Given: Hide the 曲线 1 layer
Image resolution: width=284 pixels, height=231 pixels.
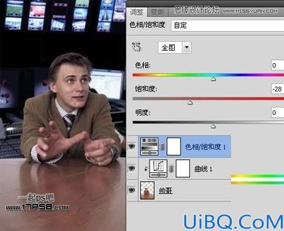Looking at the screenshot, I should [x=132, y=168].
